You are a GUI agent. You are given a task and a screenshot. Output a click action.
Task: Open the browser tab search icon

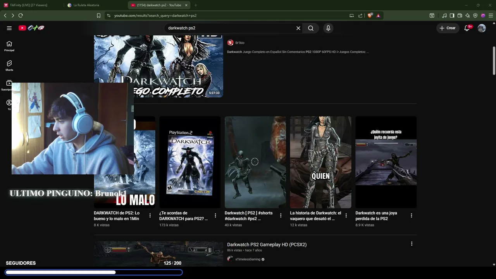click(x=432, y=15)
